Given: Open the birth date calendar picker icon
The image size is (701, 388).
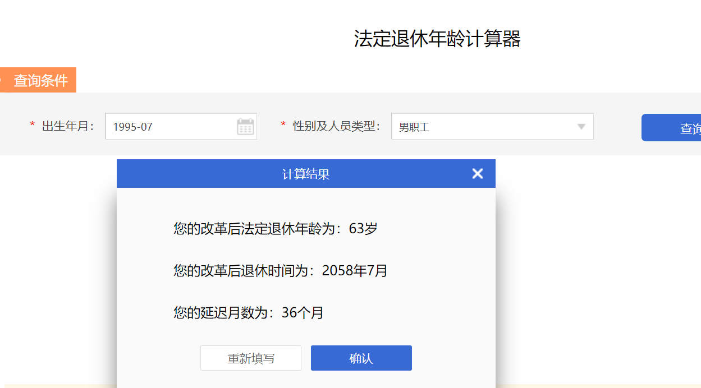Looking at the screenshot, I should [x=245, y=127].
